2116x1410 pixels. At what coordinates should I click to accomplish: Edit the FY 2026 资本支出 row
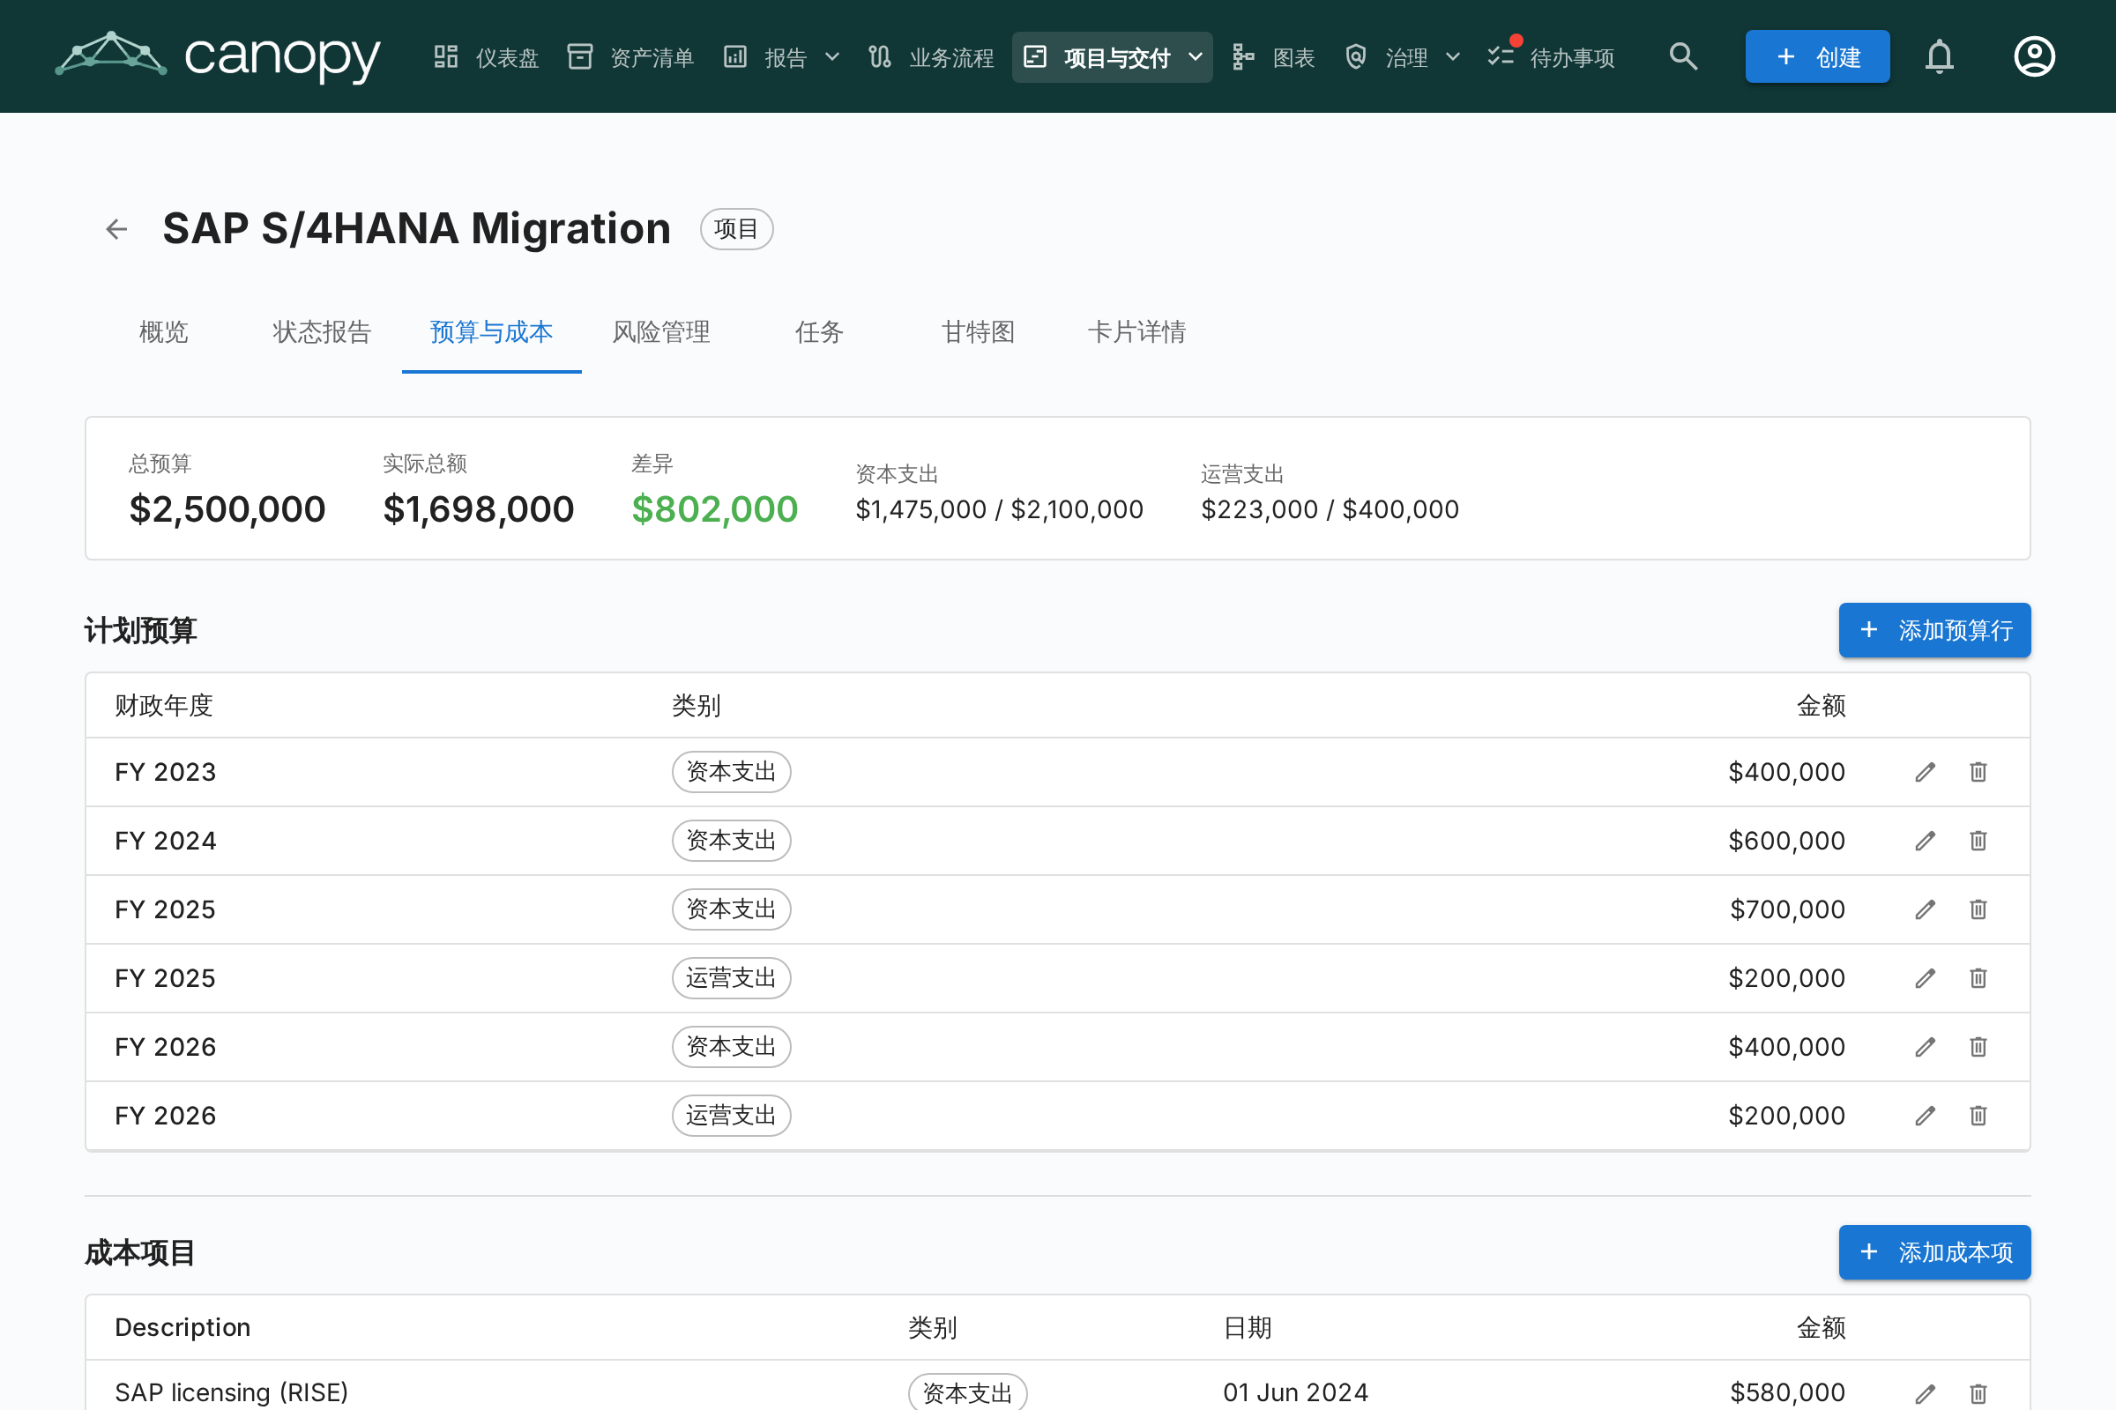[x=1926, y=1048]
